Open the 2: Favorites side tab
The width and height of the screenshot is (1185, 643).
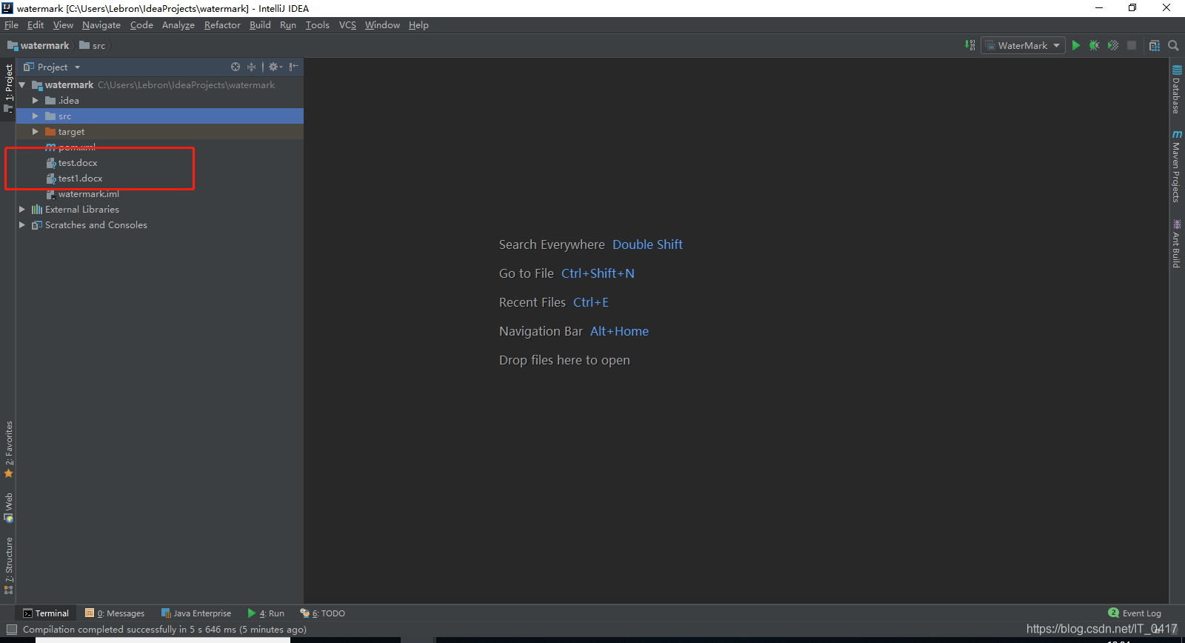point(8,450)
